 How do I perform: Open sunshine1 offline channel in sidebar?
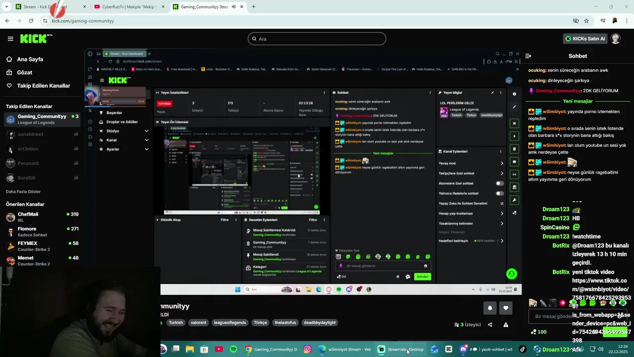click(42, 134)
